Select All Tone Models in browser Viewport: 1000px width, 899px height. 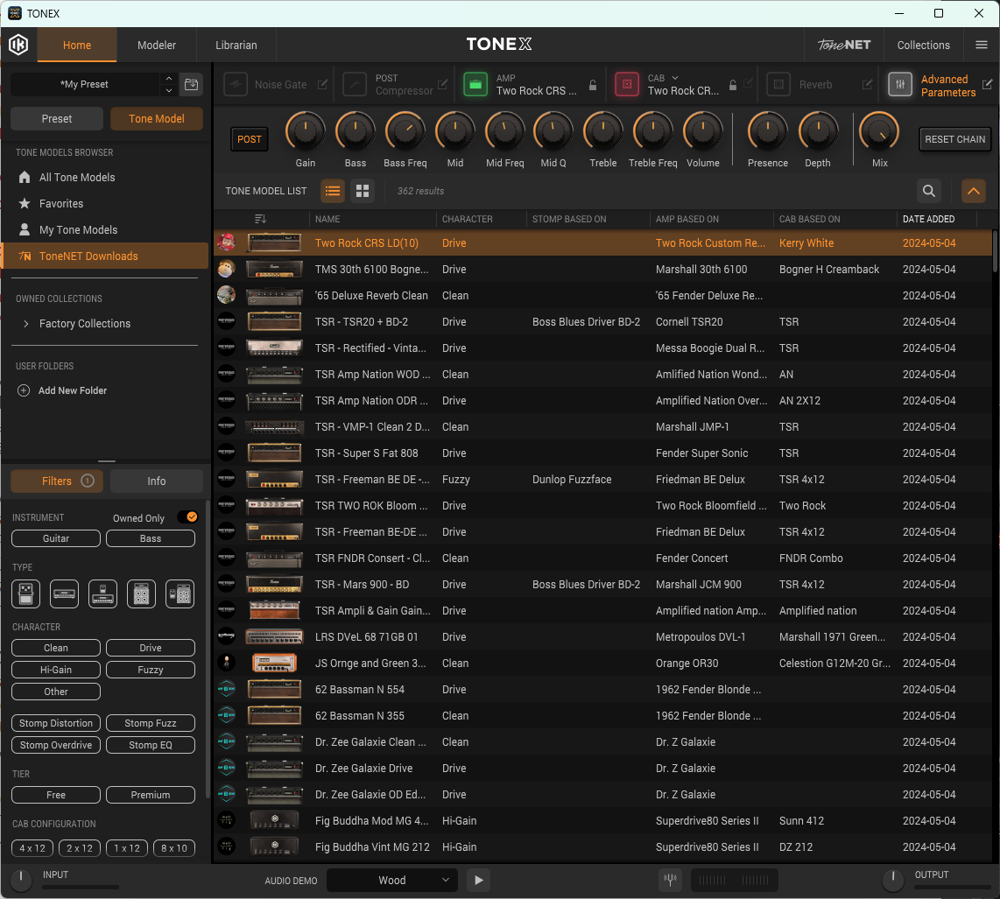[77, 177]
